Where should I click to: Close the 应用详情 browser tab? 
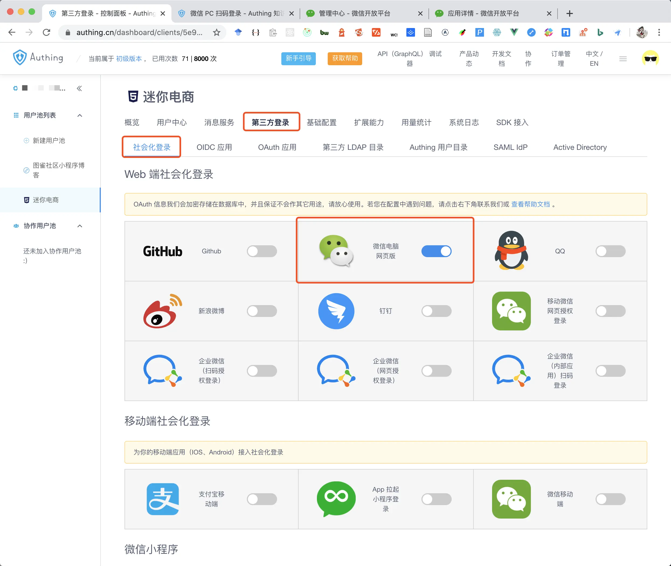549,13
